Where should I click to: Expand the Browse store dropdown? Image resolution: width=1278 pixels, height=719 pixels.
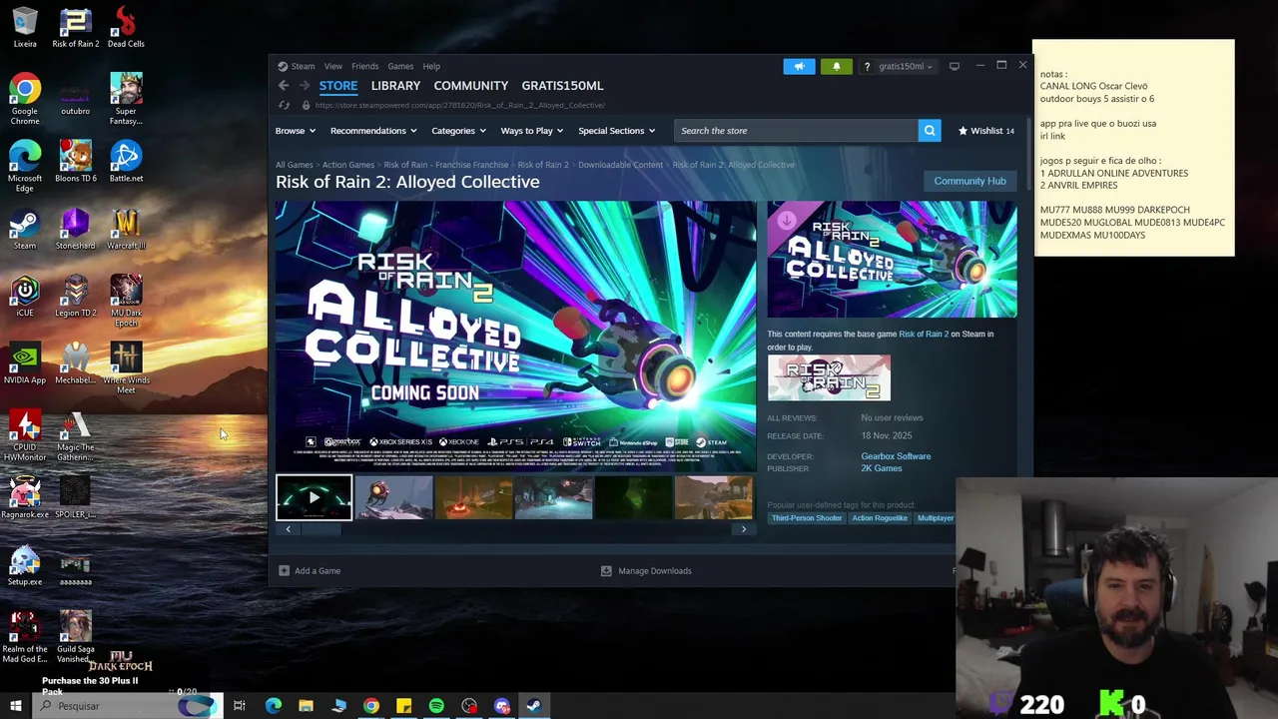pyautogui.click(x=296, y=131)
